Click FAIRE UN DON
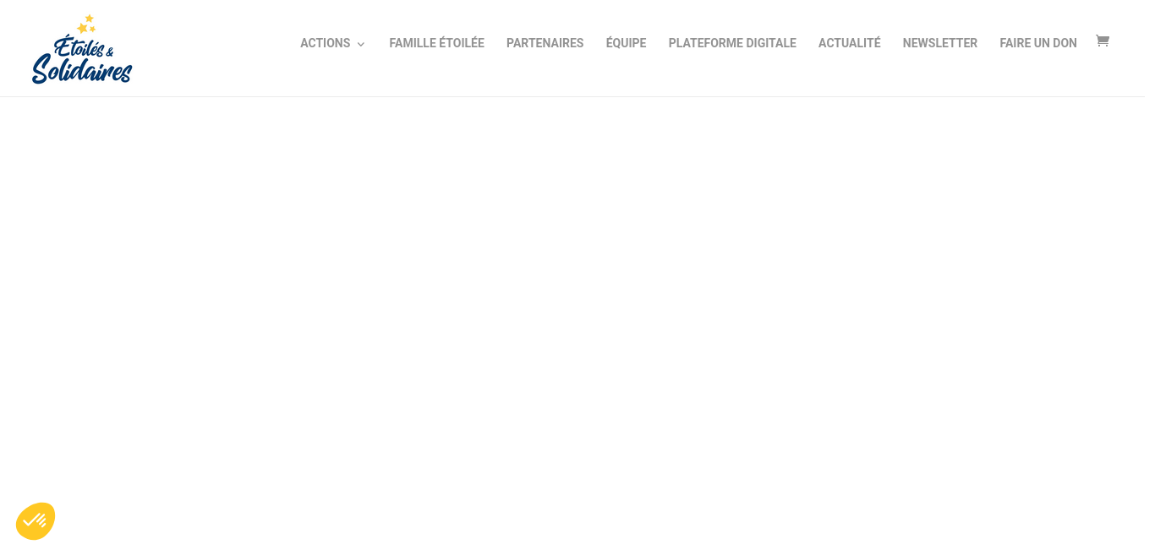Viewport: 1155px width, 550px height. point(1038,43)
